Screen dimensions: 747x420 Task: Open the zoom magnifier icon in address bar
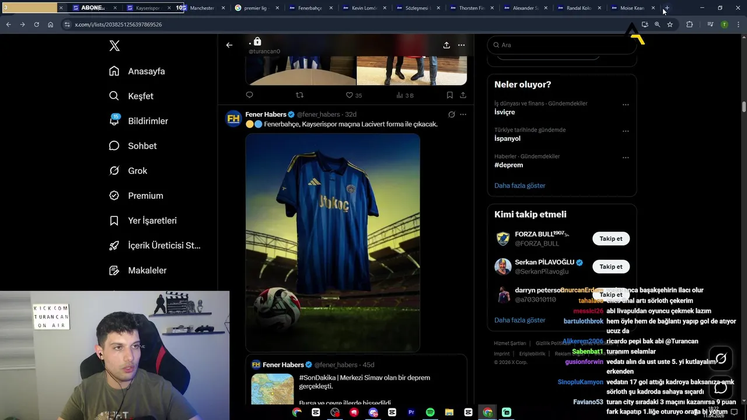pyautogui.click(x=657, y=24)
